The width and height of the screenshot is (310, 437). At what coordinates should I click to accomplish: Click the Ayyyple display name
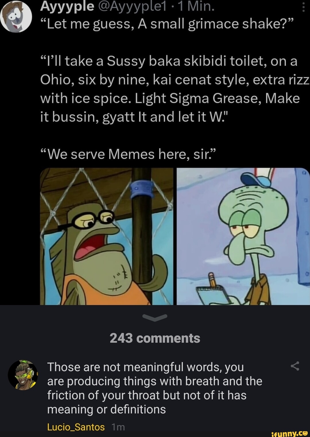click(67, 6)
